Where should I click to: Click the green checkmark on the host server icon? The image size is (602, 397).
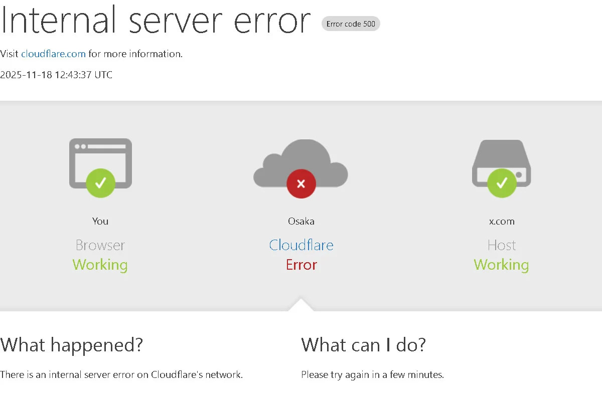point(502,183)
